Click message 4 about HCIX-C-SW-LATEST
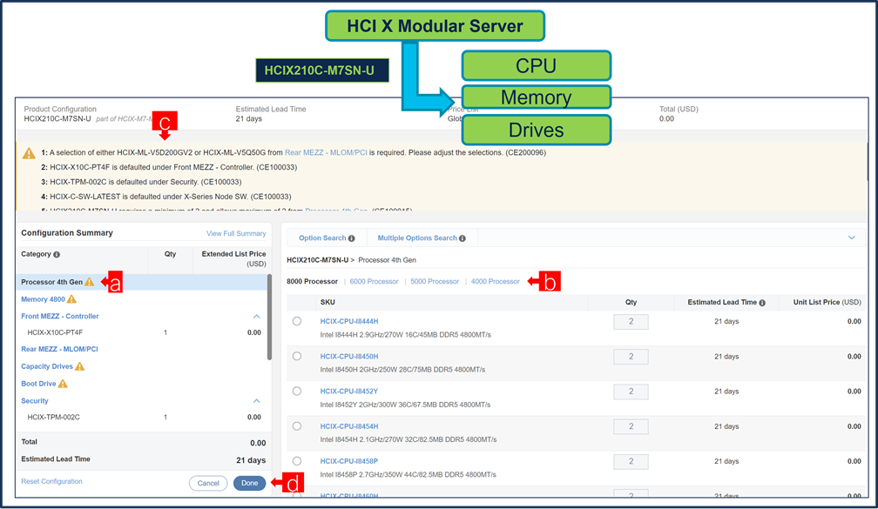878x509 pixels. pyautogui.click(x=166, y=197)
